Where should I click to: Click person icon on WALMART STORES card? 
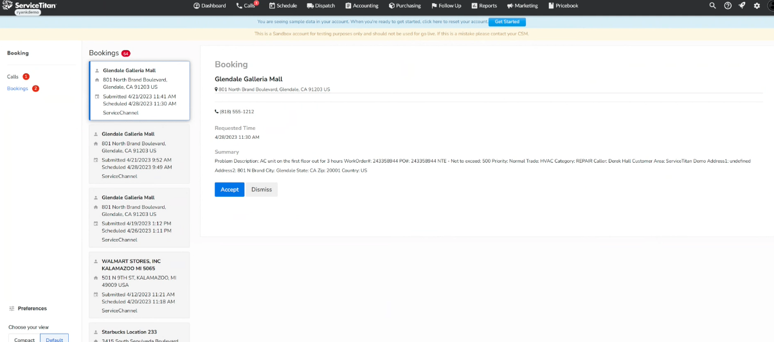tap(96, 262)
